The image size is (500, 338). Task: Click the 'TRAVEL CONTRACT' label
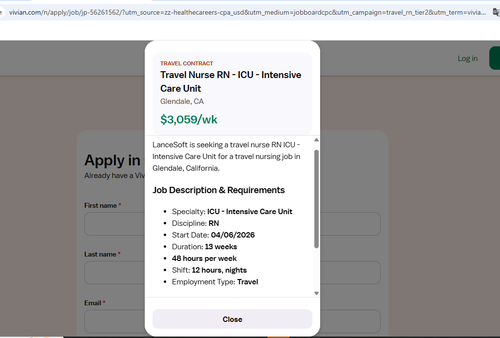tap(187, 63)
